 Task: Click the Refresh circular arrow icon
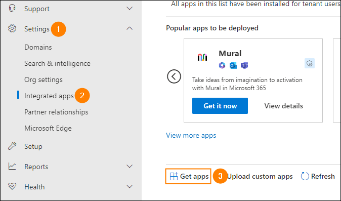305,176
